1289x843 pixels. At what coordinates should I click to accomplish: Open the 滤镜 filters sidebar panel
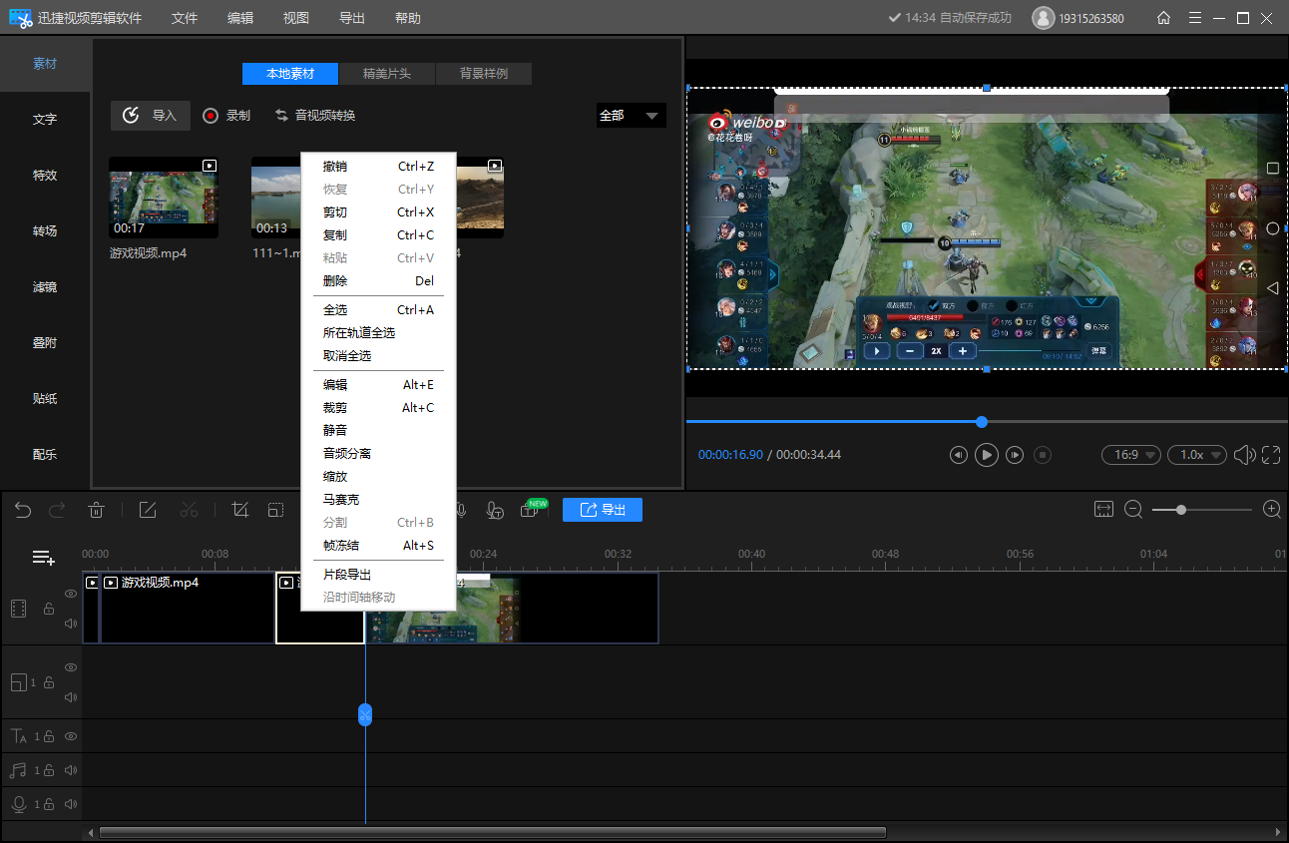[45, 286]
